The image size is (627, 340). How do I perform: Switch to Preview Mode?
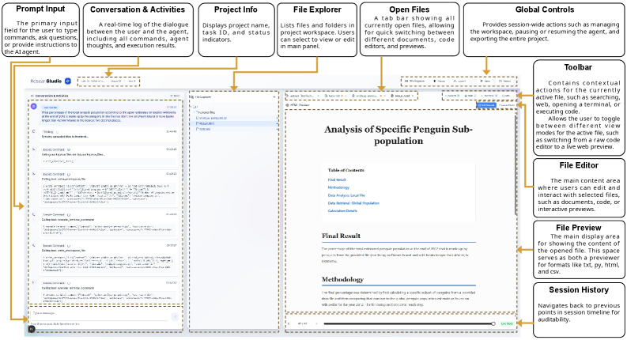tap(507, 105)
